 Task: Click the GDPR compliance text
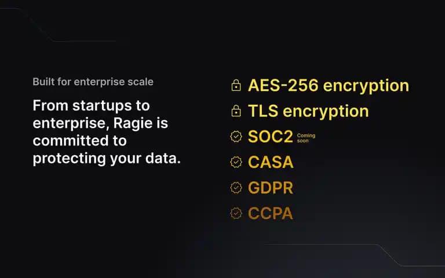click(x=271, y=188)
